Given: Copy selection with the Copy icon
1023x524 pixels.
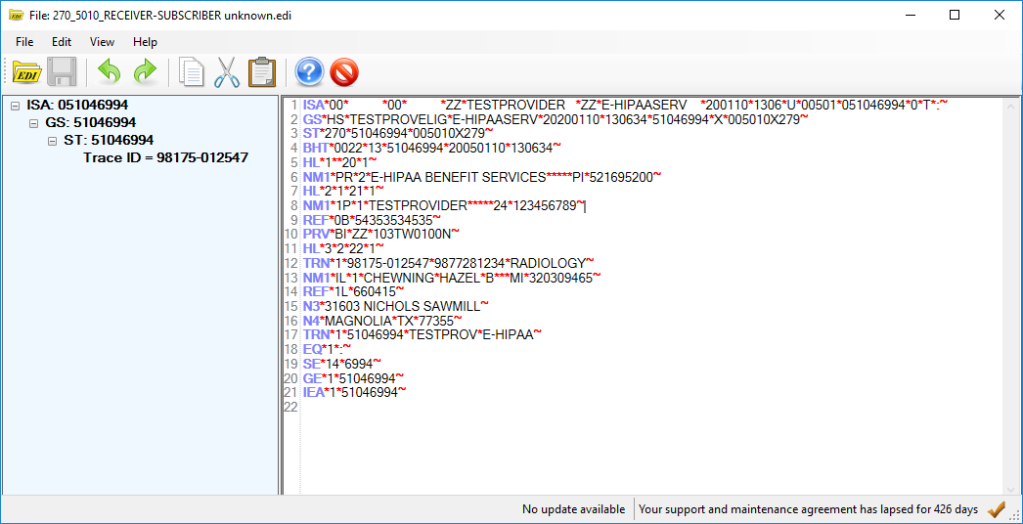Looking at the screenshot, I should coord(191,72).
